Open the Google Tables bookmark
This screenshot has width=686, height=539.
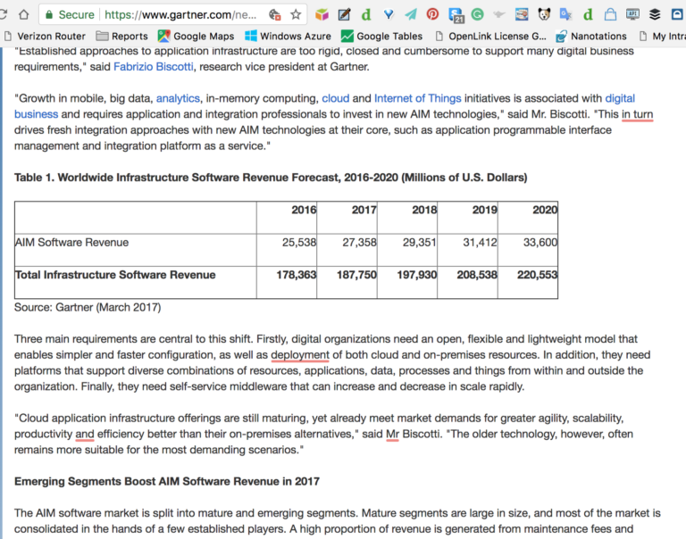coord(381,36)
